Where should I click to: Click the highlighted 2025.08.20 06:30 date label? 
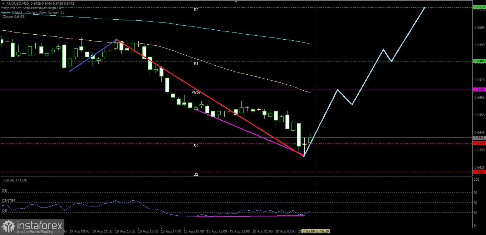coord(315,231)
